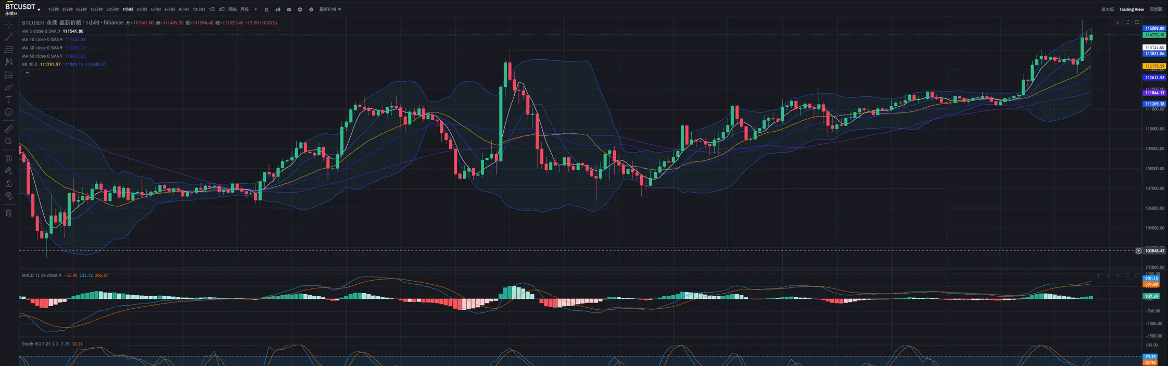Click the 109.24 MACD histogram value label
The width and height of the screenshot is (1168, 366).
click(x=1151, y=296)
